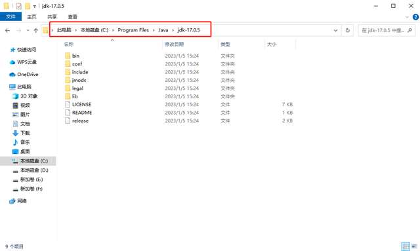The height and width of the screenshot is (251, 420).
Task: Expand the ribbon chevron
Action: pos(407,17)
